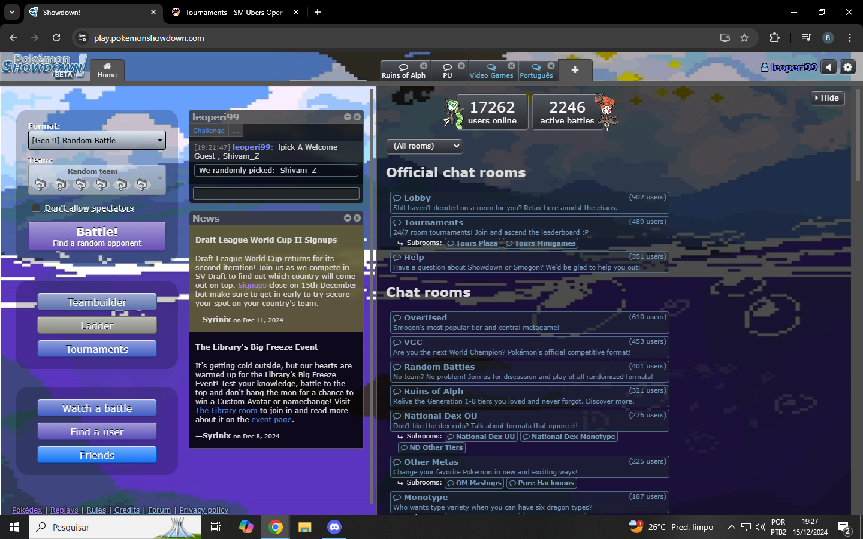The height and width of the screenshot is (539, 863).
Task: Switch to the PU room tab
Action: tap(447, 71)
